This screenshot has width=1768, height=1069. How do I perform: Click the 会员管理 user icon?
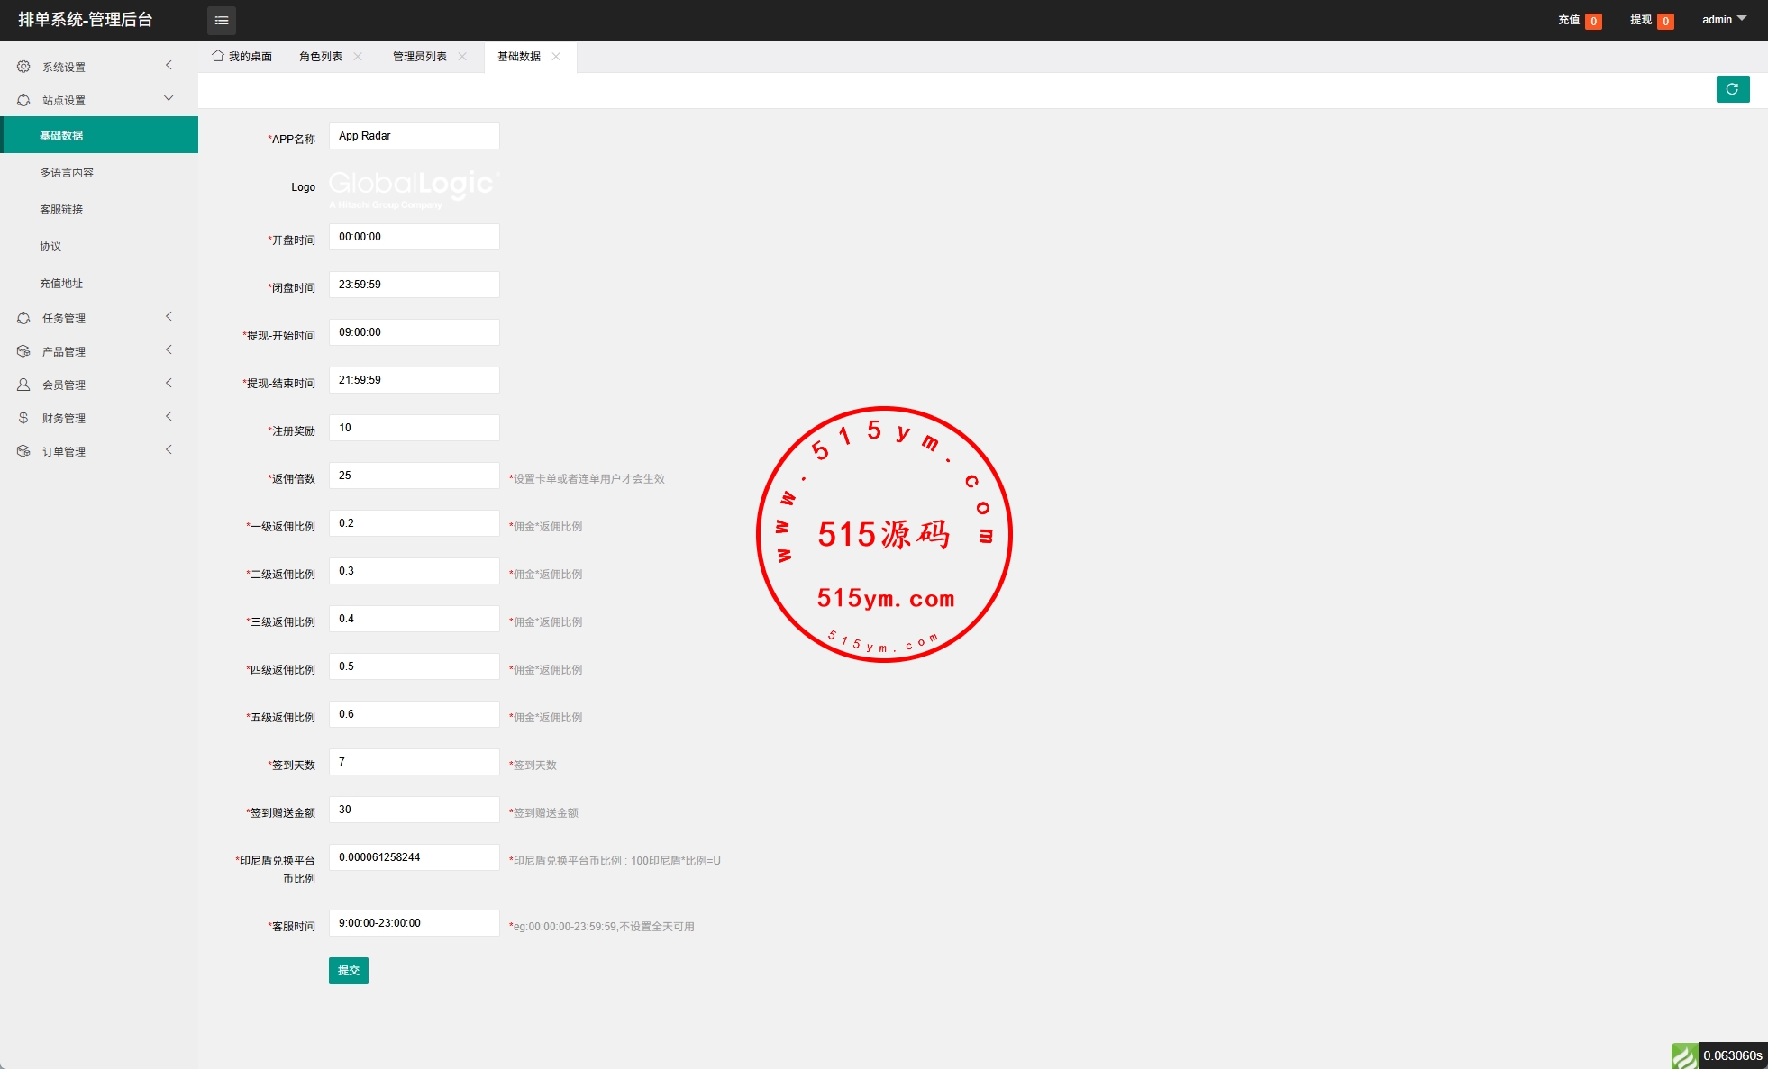coord(23,385)
